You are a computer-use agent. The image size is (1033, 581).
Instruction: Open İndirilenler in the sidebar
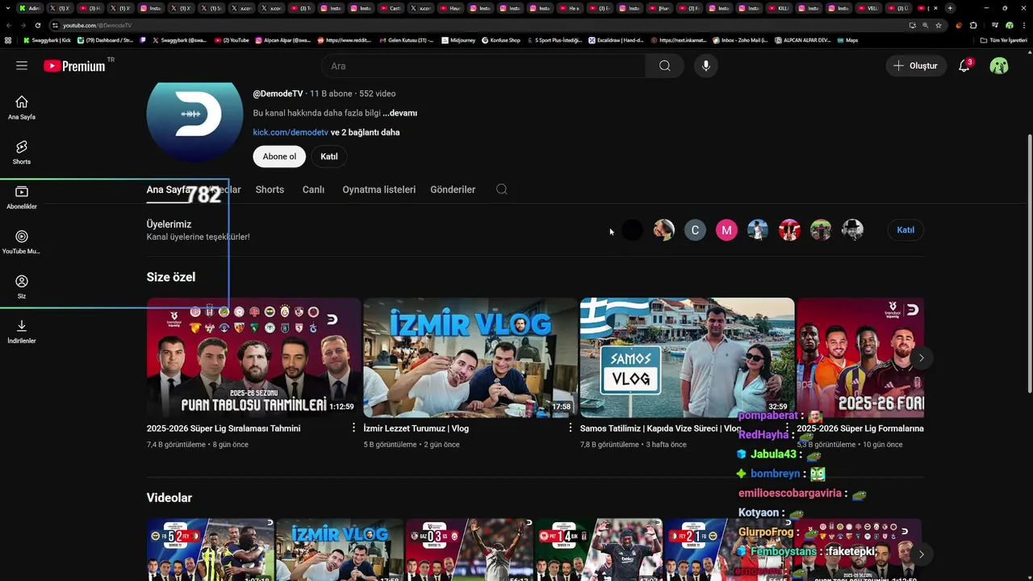click(x=22, y=331)
